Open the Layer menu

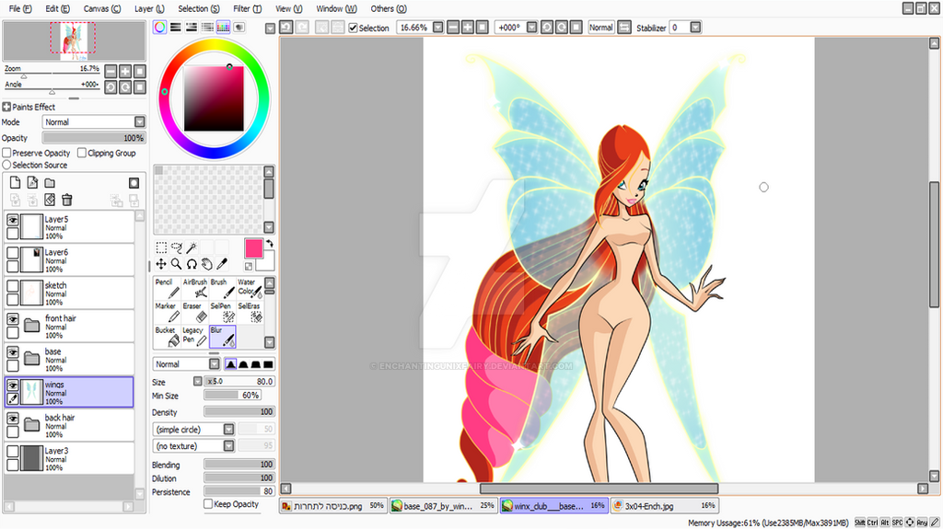[149, 8]
